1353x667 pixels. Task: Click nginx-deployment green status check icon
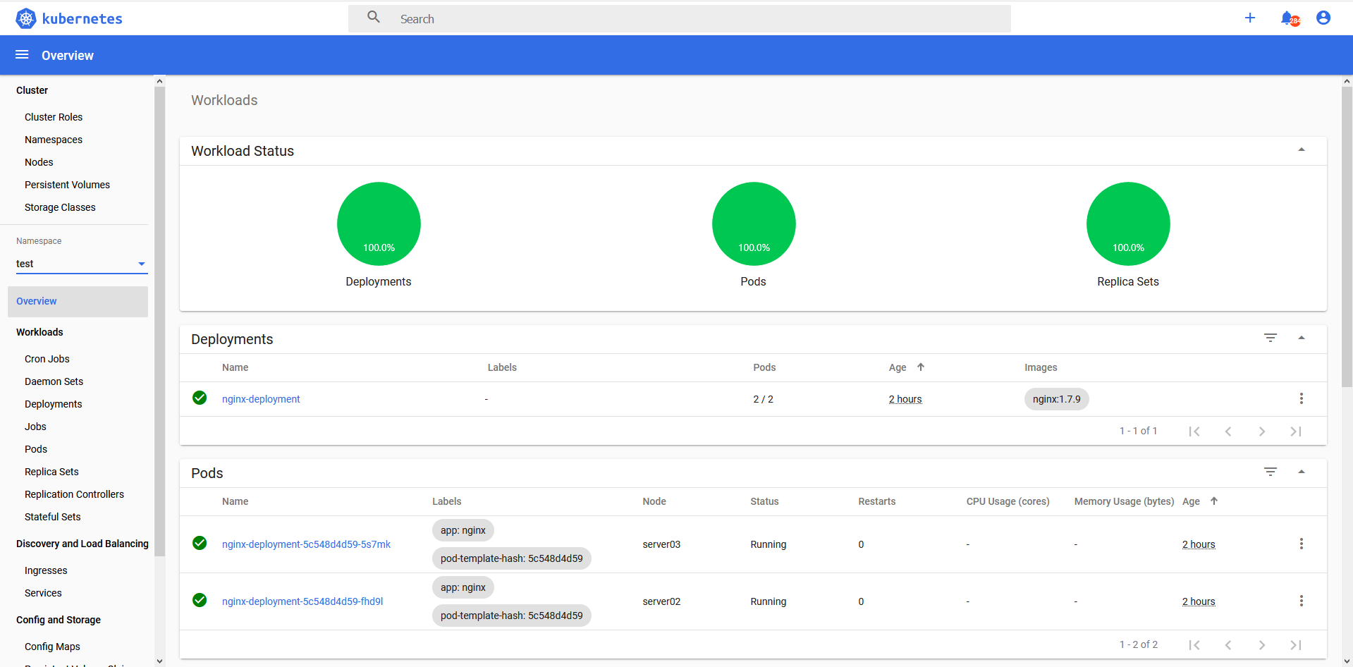[200, 398]
